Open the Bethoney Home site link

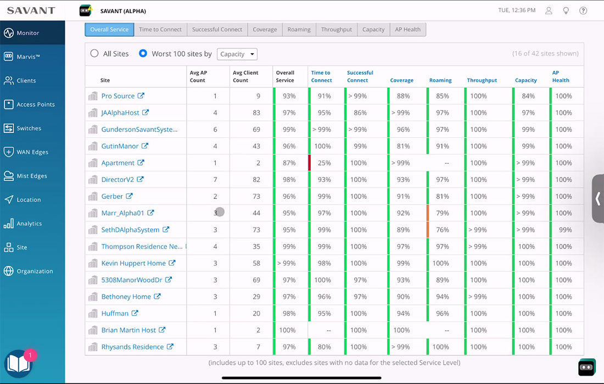(x=126, y=297)
